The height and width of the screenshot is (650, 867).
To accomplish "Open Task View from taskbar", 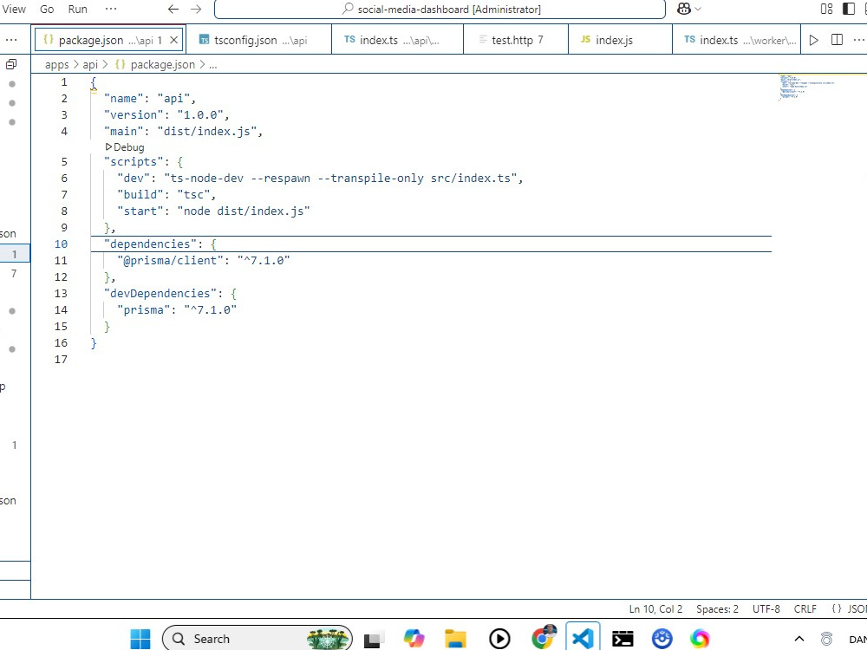I will [x=375, y=639].
